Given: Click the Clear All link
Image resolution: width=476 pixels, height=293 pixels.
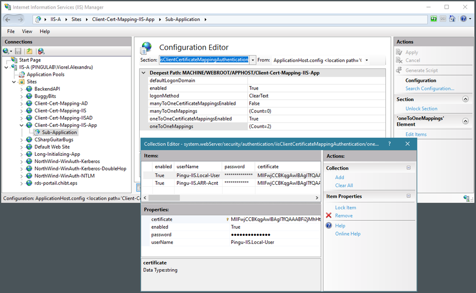Looking at the screenshot, I should tap(344, 185).
